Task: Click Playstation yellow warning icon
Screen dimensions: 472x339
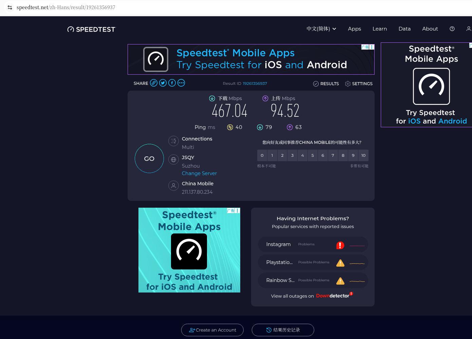Action: (340, 263)
